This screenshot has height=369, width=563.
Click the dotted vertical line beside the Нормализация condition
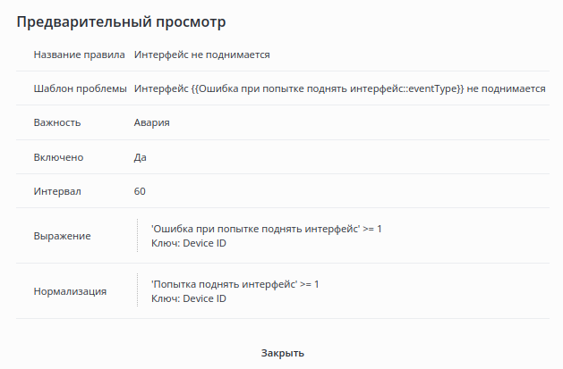137,291
